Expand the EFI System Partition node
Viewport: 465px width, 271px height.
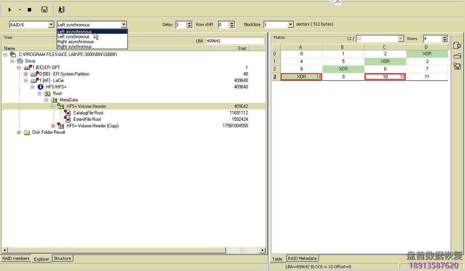(26, 74)
